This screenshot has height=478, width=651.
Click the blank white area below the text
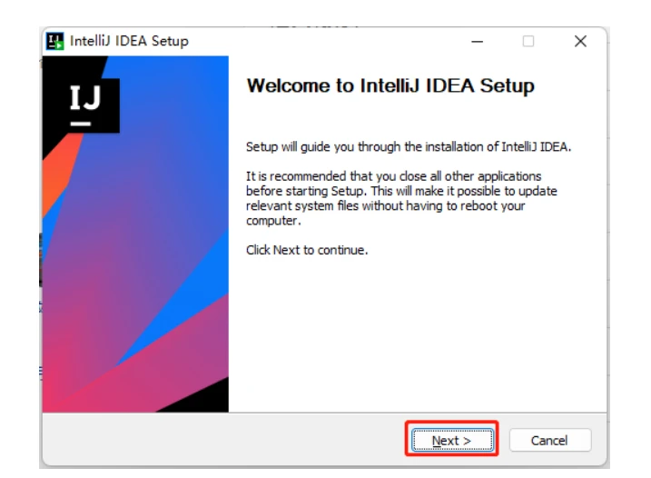coord(418,336)
